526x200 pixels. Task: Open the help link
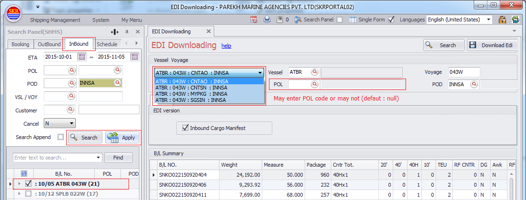[227, 46]
